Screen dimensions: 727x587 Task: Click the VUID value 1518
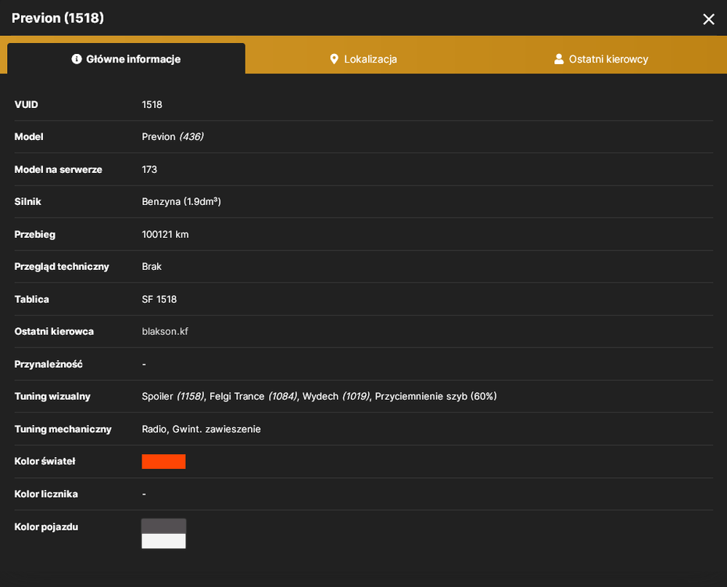[x=152, y=104]
